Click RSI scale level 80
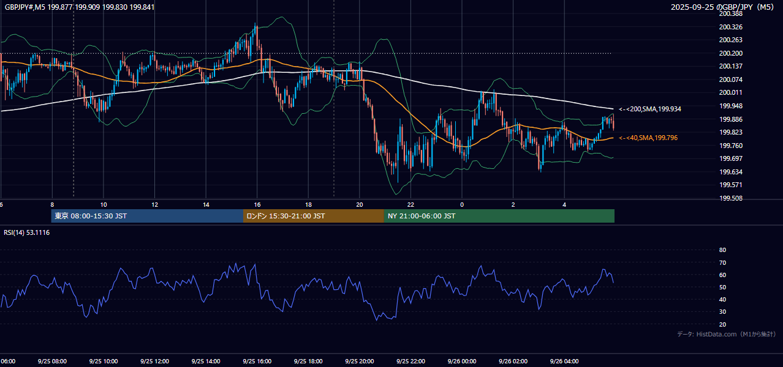This screenshot has width=783, height=367. 722,250
